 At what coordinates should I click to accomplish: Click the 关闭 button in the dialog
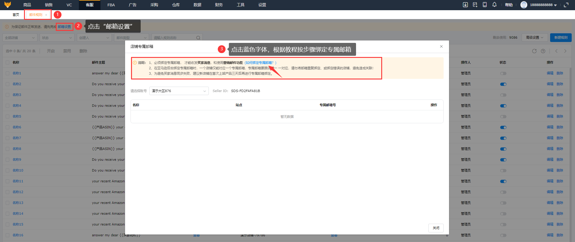(x=436, y=228)
